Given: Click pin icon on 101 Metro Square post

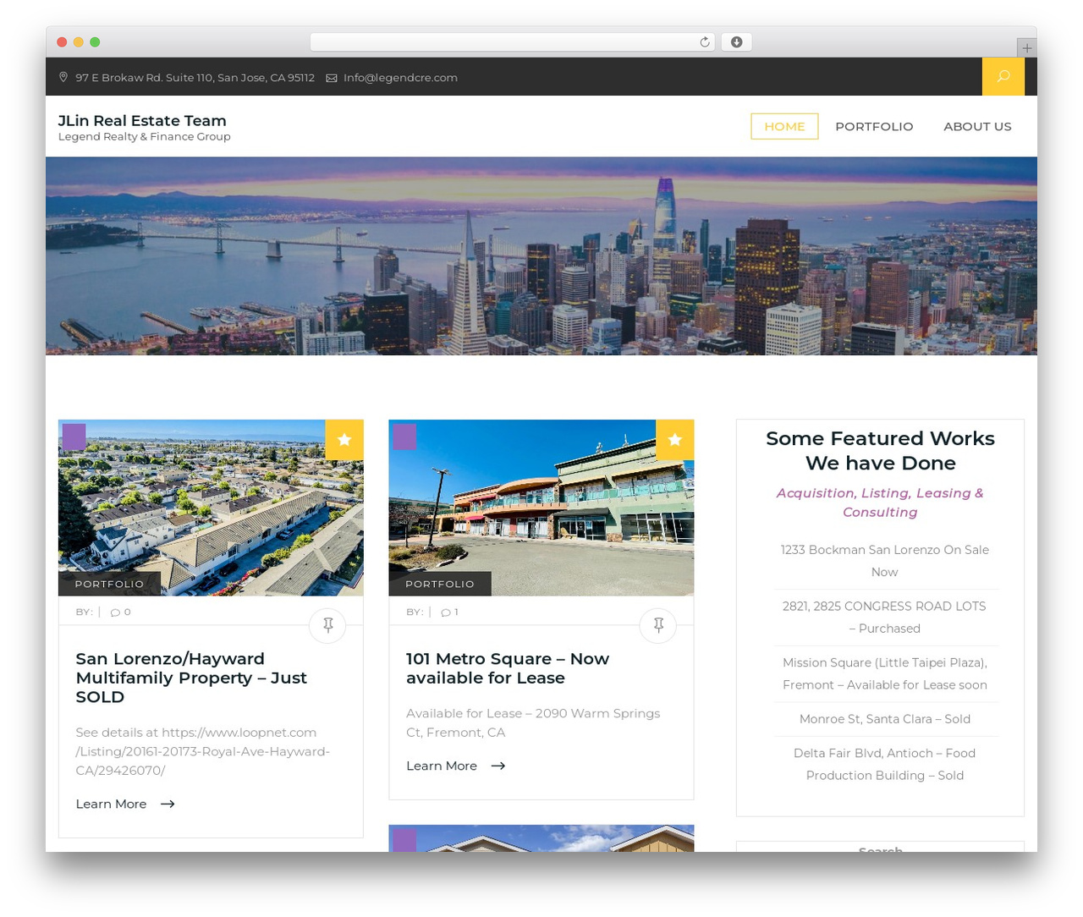Looking at the screenshot, I should click(x=658, y=625).
